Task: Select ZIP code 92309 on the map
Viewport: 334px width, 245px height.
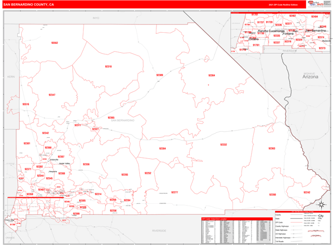Action: tap(160, 75)
